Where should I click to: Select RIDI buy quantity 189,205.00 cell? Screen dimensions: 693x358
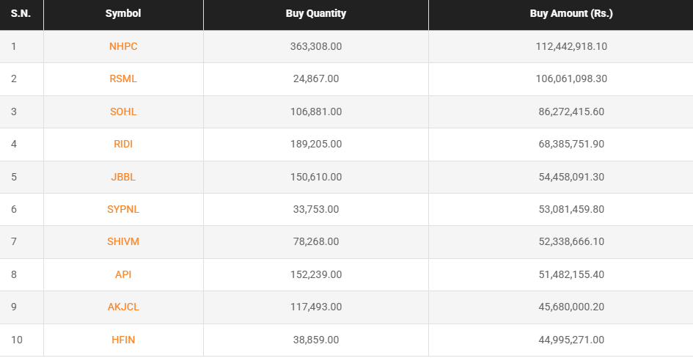315,145
